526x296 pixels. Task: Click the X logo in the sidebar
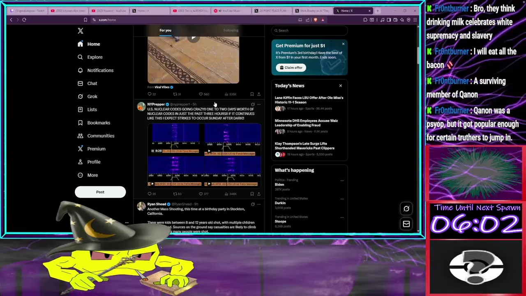tap(81, 31)
